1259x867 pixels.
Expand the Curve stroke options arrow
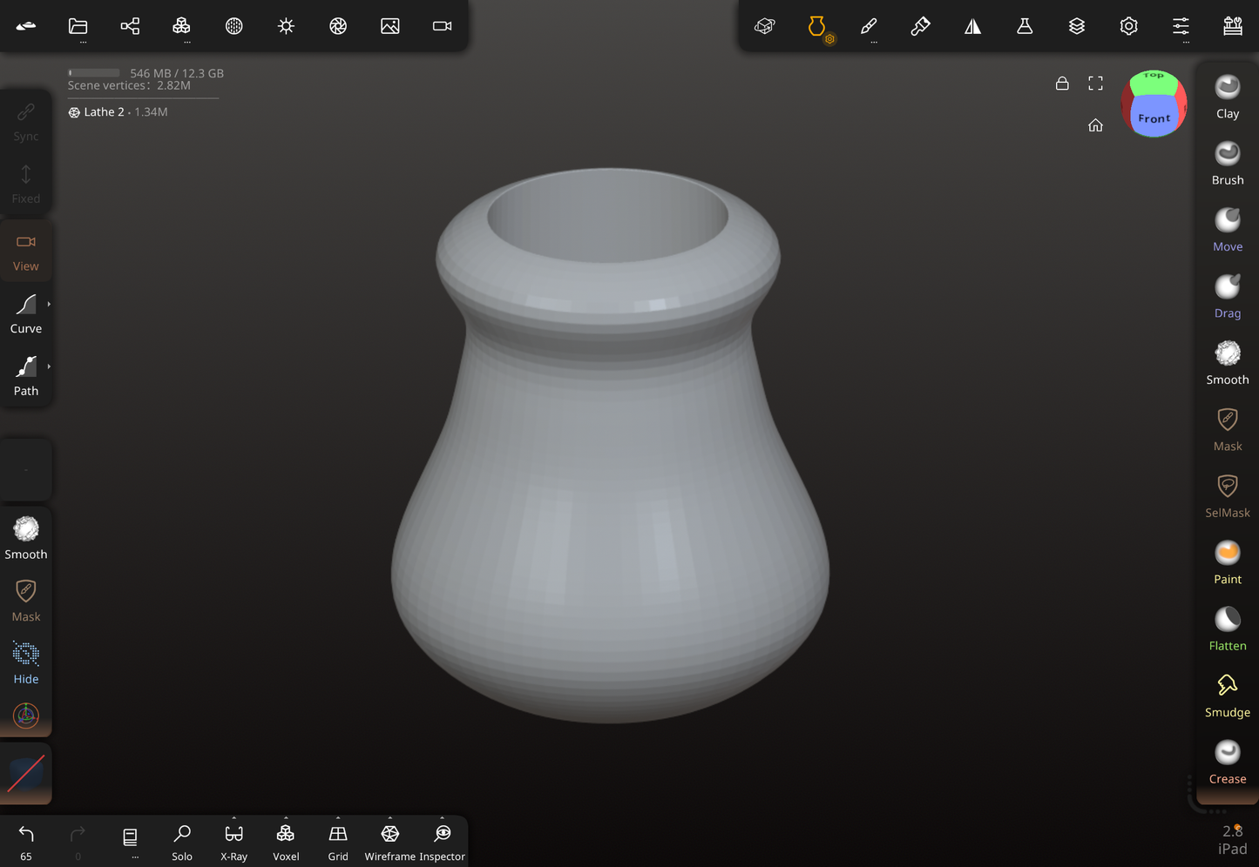click(x=49, y=304)
